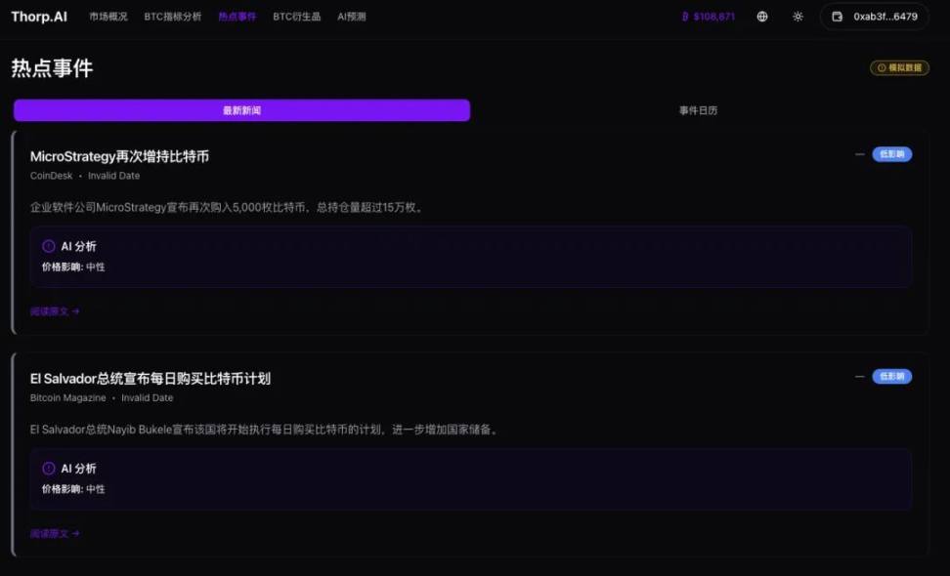Click the Nayib Bukele news summary text
The height and width of the screenshot is (576, 950).
[x=265, y=430]
